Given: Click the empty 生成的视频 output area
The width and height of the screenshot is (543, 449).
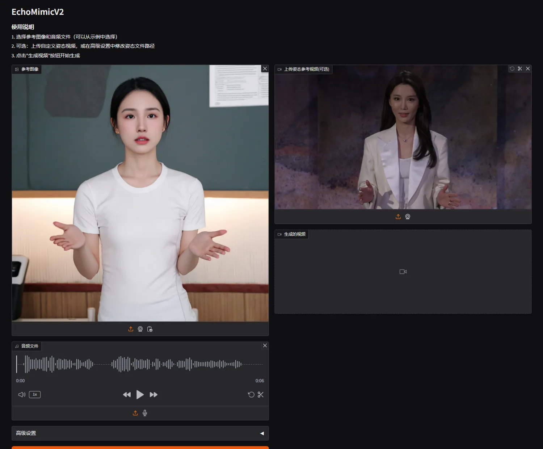Looking at the screenshot, I should 403,272.
